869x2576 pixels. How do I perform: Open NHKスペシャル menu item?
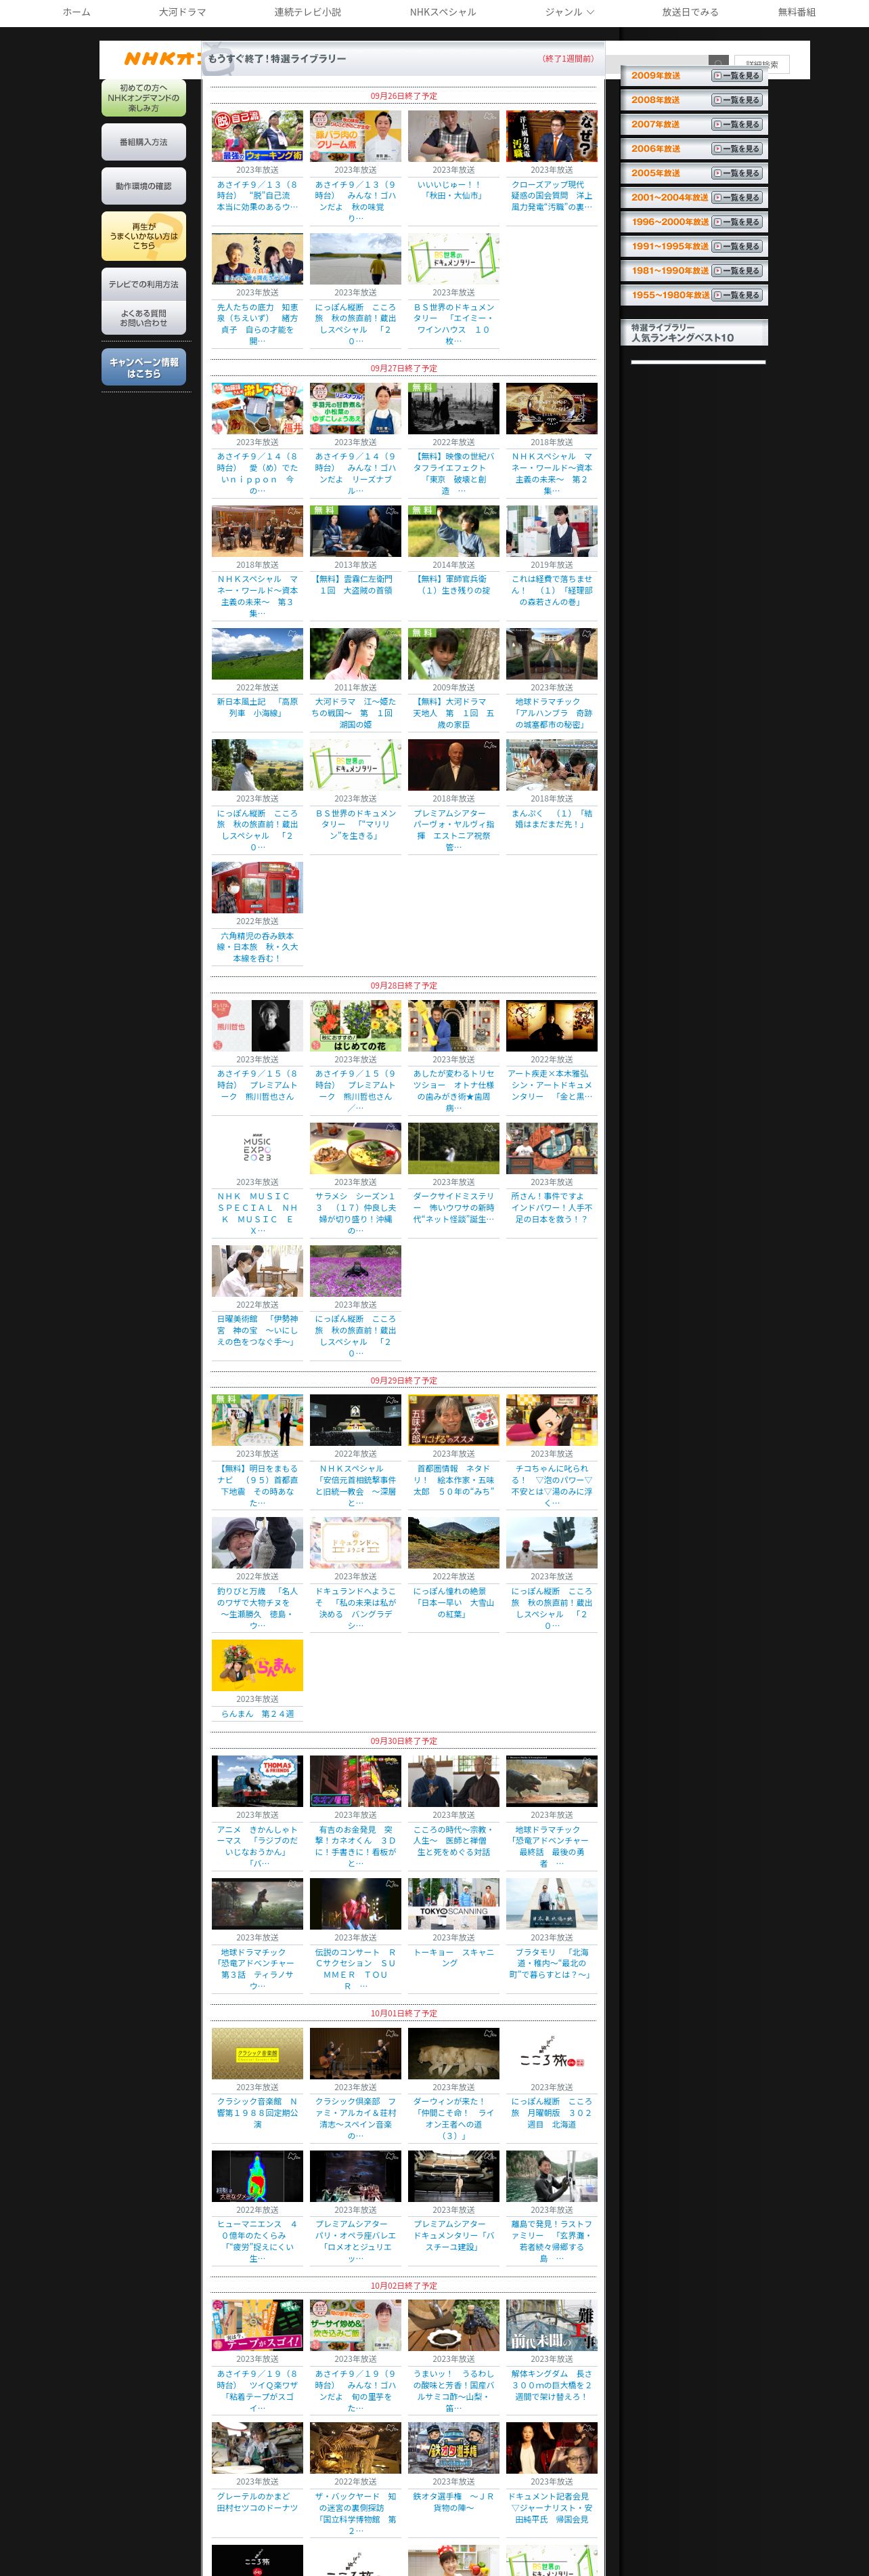(443, 12)
